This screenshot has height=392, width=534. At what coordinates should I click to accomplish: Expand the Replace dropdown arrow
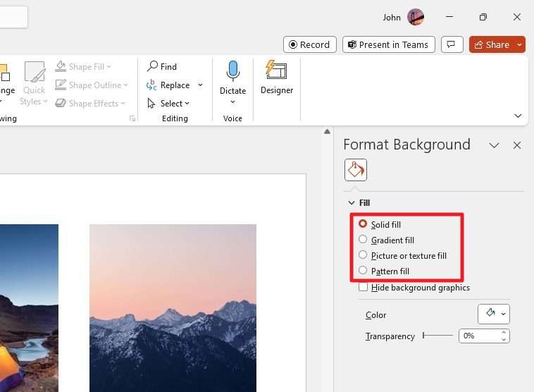pos(200,85)
